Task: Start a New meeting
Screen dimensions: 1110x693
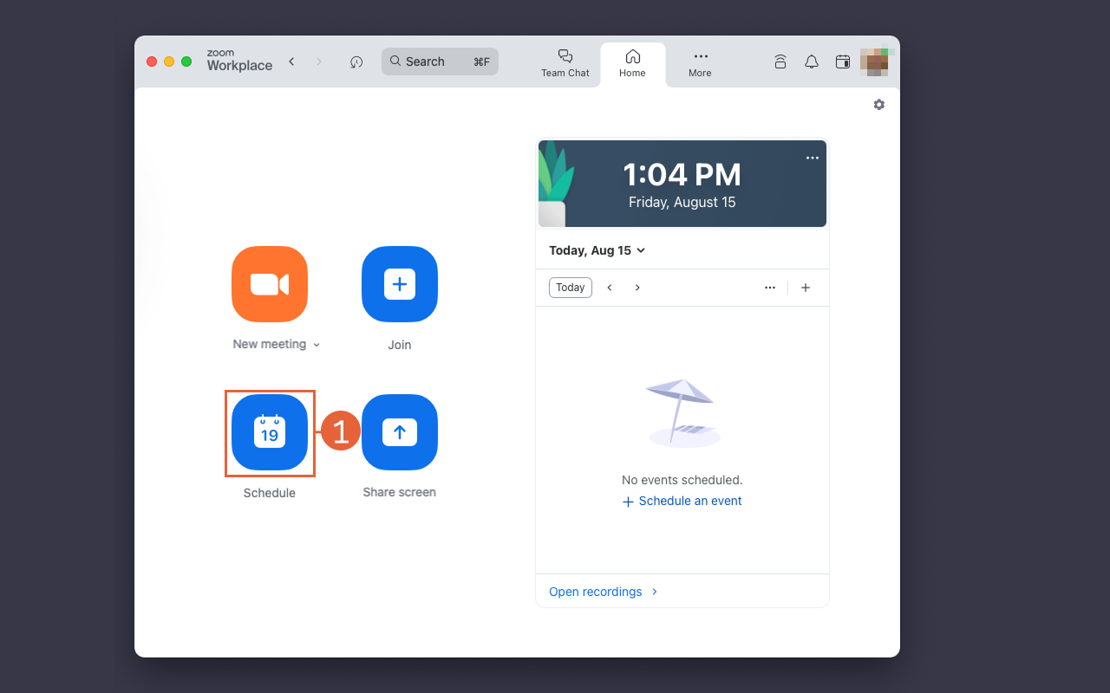Action: tap(270, 284)
